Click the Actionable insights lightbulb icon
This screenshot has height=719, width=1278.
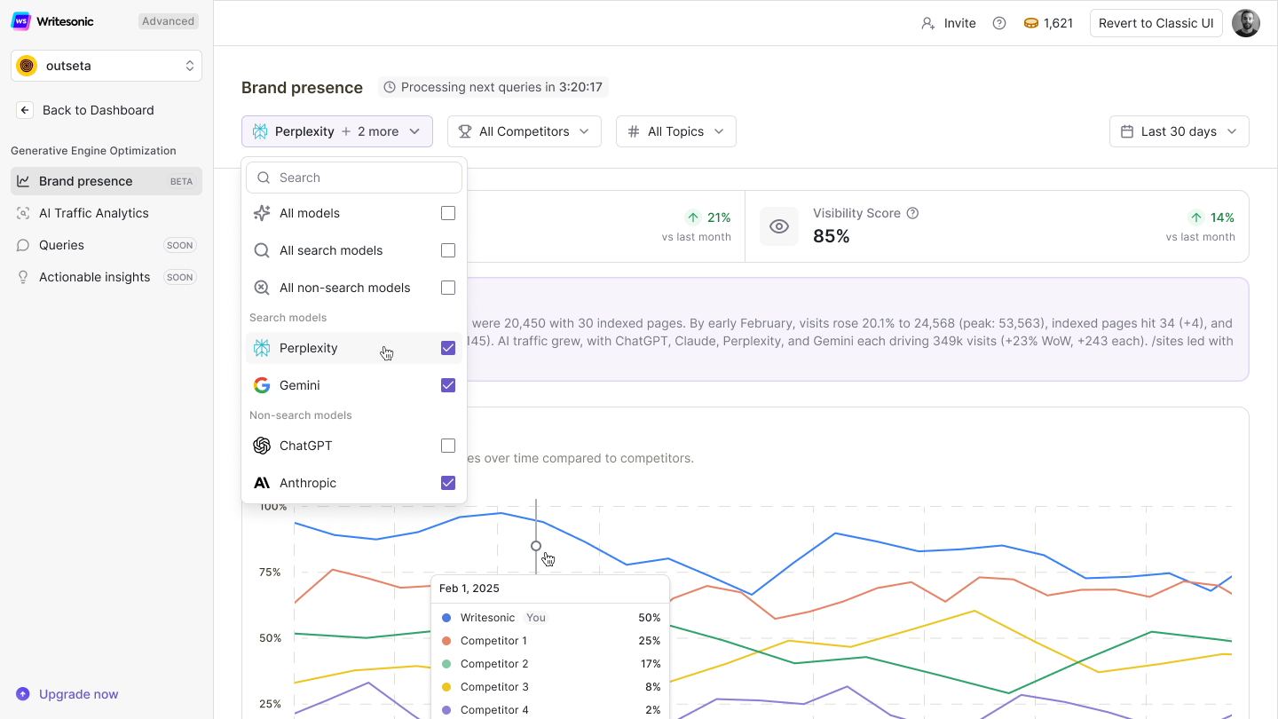click(23, 277)
